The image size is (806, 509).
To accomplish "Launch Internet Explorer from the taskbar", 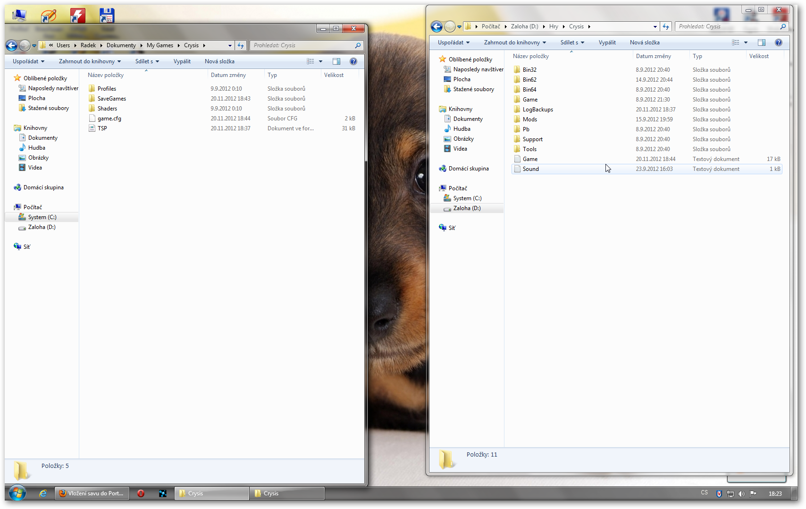I will 43,493.
